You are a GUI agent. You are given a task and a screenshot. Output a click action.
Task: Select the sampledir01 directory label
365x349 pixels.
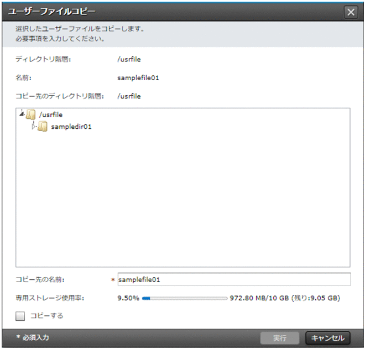click(71, 127)
